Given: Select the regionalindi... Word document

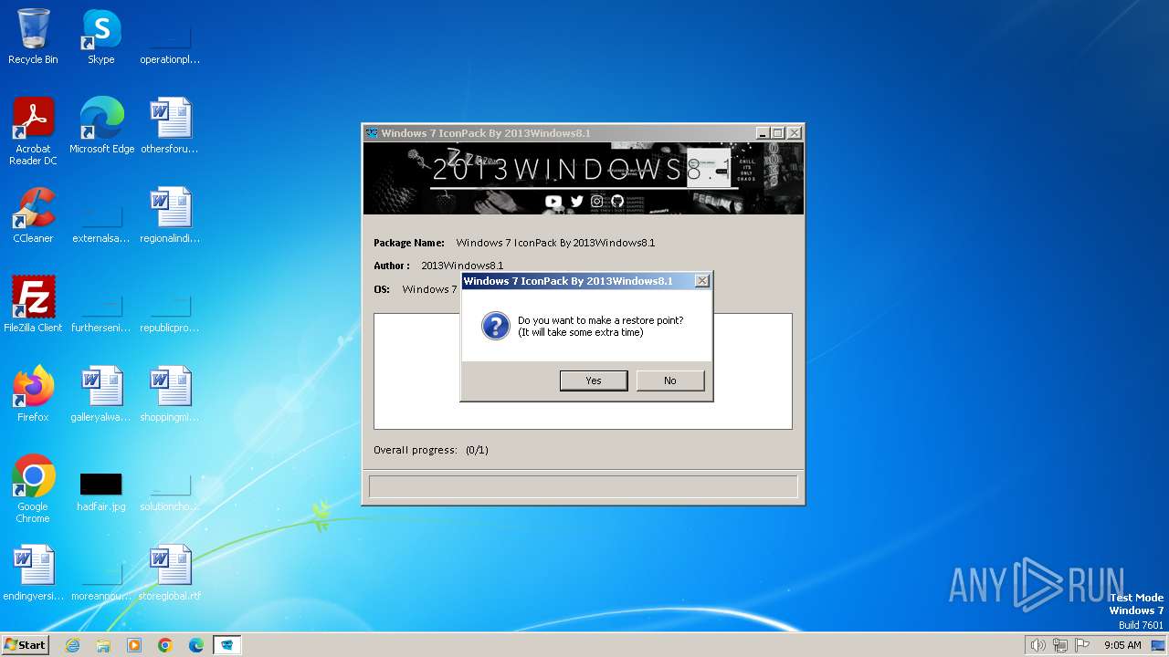Looking at the screenshot, I should [x=170, y=215].
